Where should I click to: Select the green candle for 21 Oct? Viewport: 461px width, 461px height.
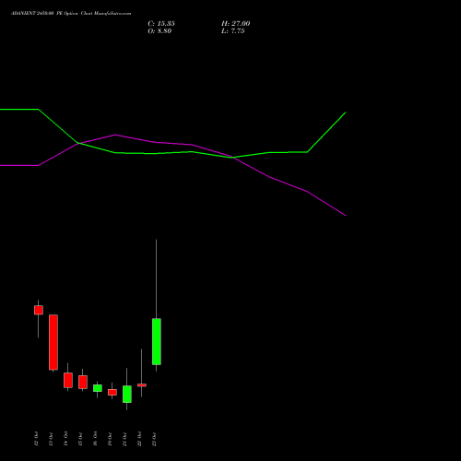coord(127,394)
